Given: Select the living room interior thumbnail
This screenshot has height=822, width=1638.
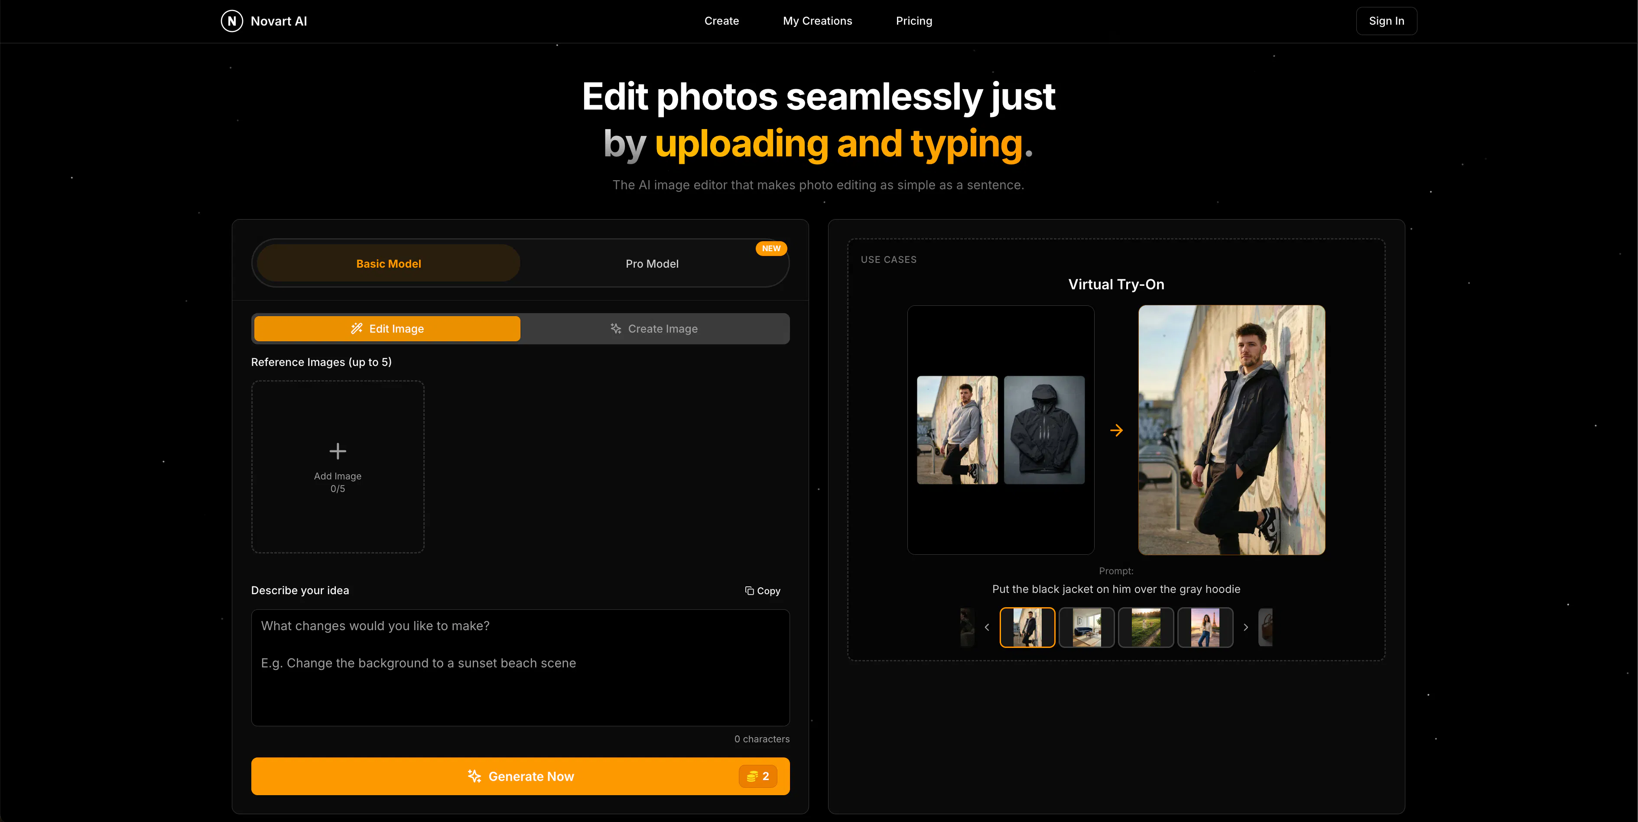Looking at the screenshot, I should pyautogui.click(x=1086, y=628).
